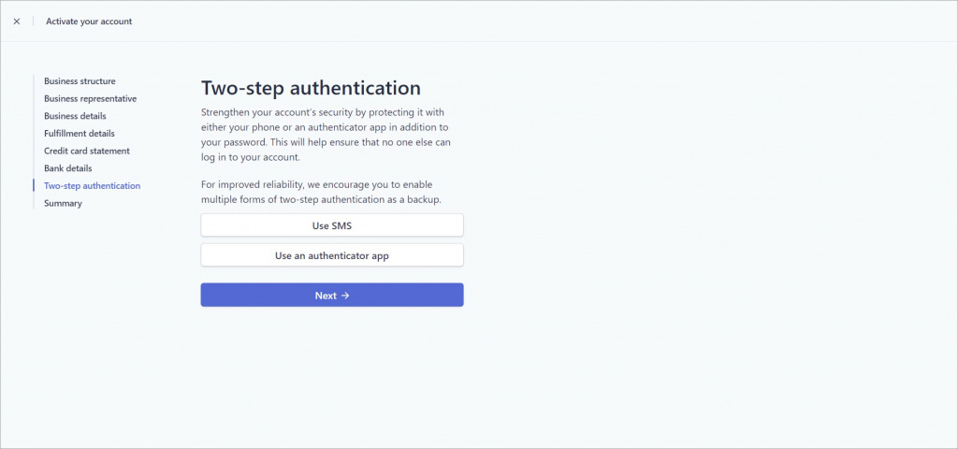Viewport: 958px width, 449px height.
Task: Click the Two-step authentication page heading
Action: click(x=311, y=88)
